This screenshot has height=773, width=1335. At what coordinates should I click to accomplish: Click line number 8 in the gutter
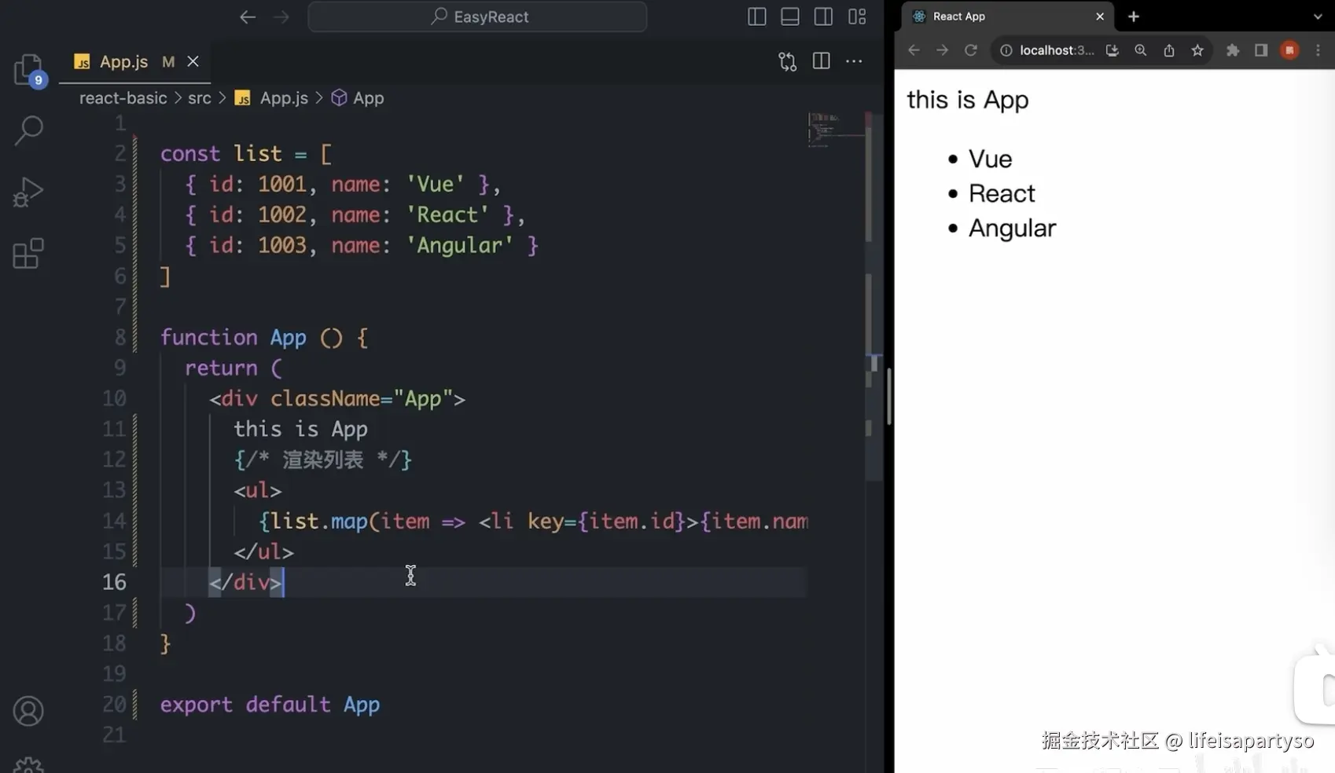[120, 338]
